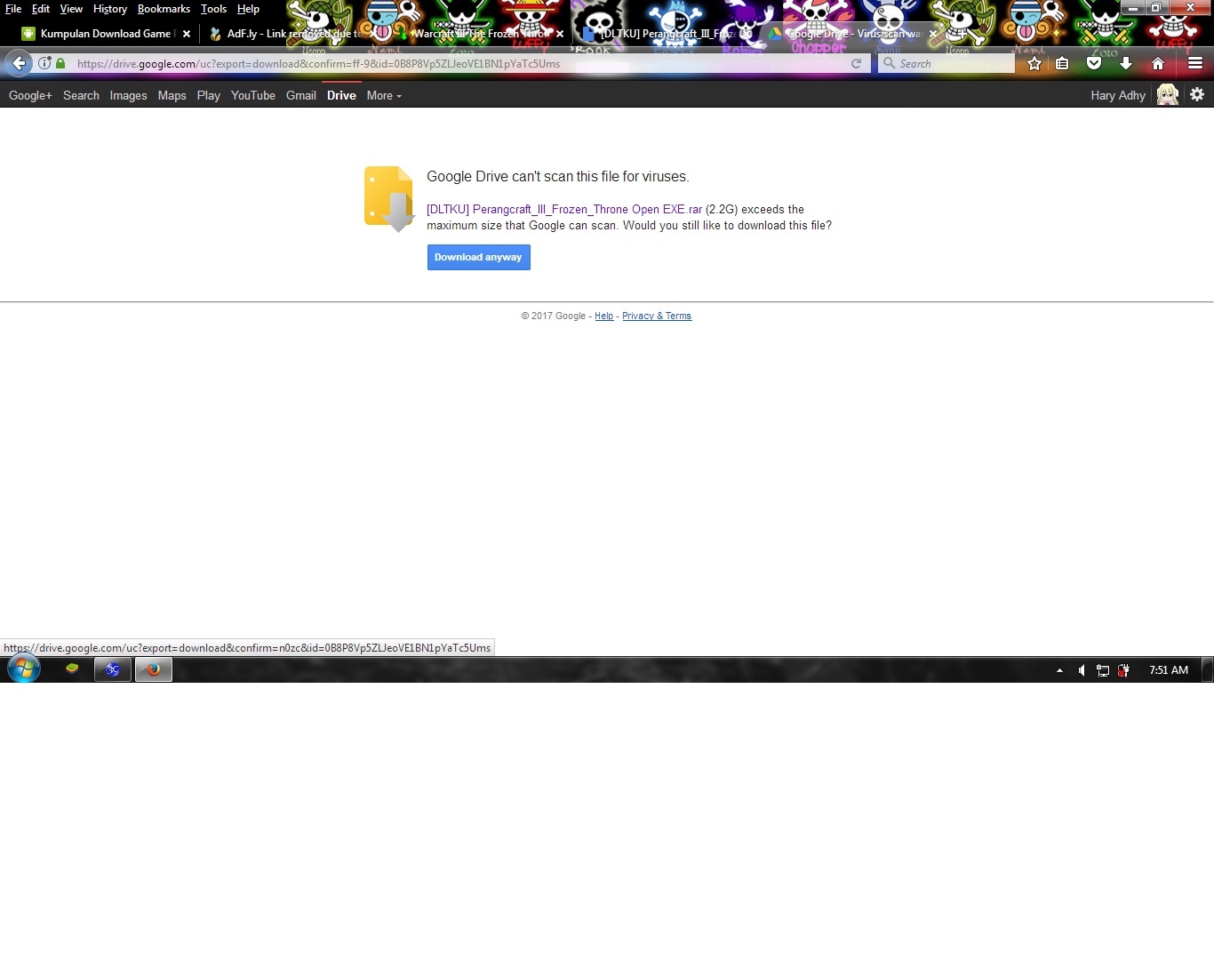Open the green app icon on taskbar
Image resolution: width=1214 pixels, height=953 pixels.
72,669
